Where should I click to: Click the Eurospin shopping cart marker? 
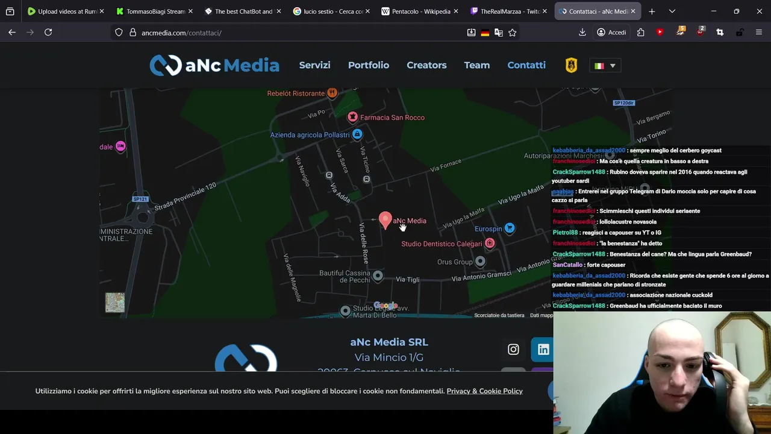tap(510, 228)
